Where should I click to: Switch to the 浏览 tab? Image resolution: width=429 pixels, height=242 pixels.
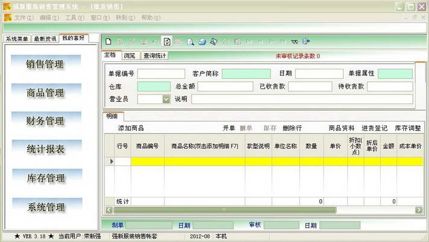[130, 56]
